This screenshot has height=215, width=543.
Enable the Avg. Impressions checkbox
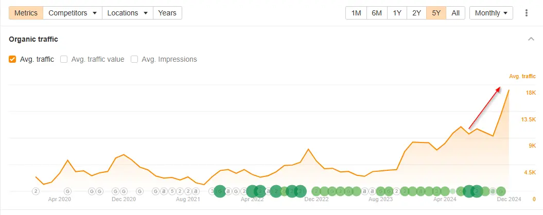[x=134, y=59]
